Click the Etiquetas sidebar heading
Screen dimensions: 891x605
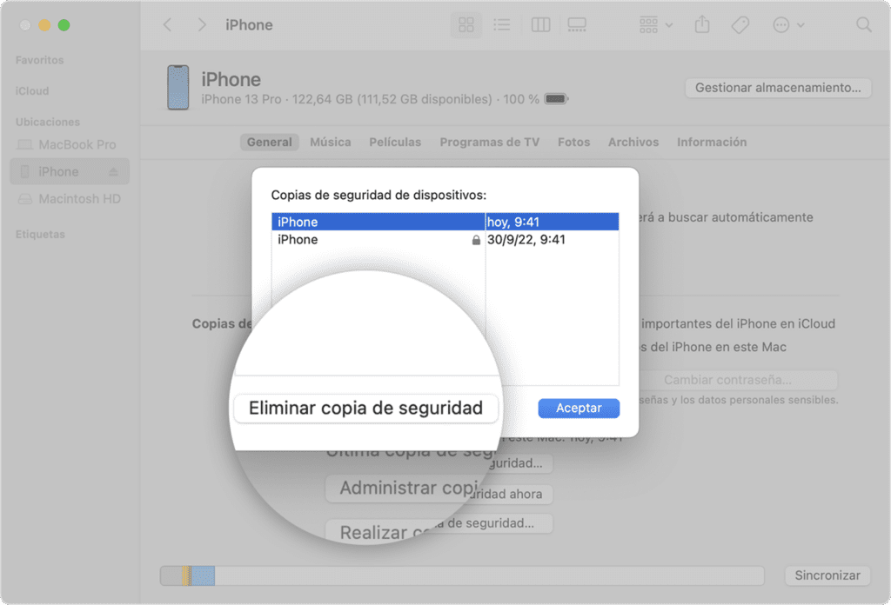40,235
